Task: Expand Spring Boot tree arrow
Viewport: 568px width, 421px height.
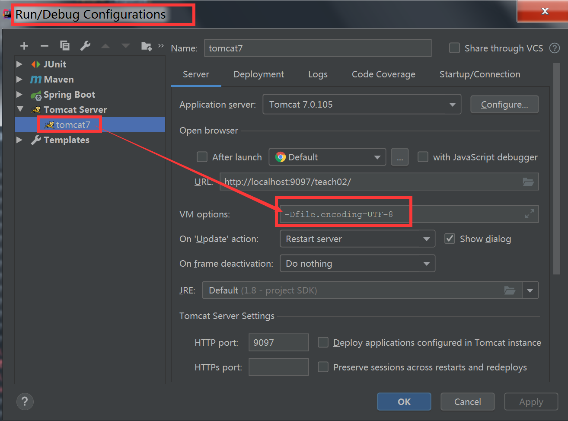Action: tap(19, 95)
